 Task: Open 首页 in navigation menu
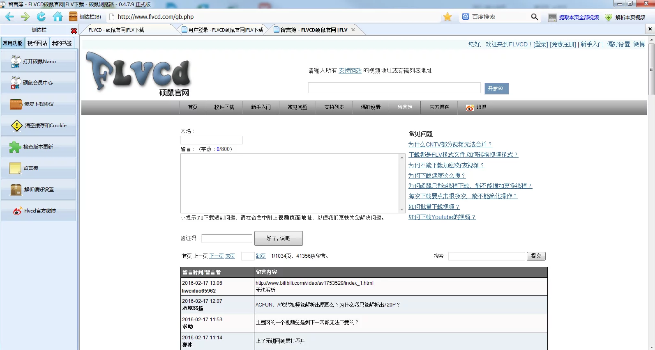pyautogui.click(x=193, y=107)
